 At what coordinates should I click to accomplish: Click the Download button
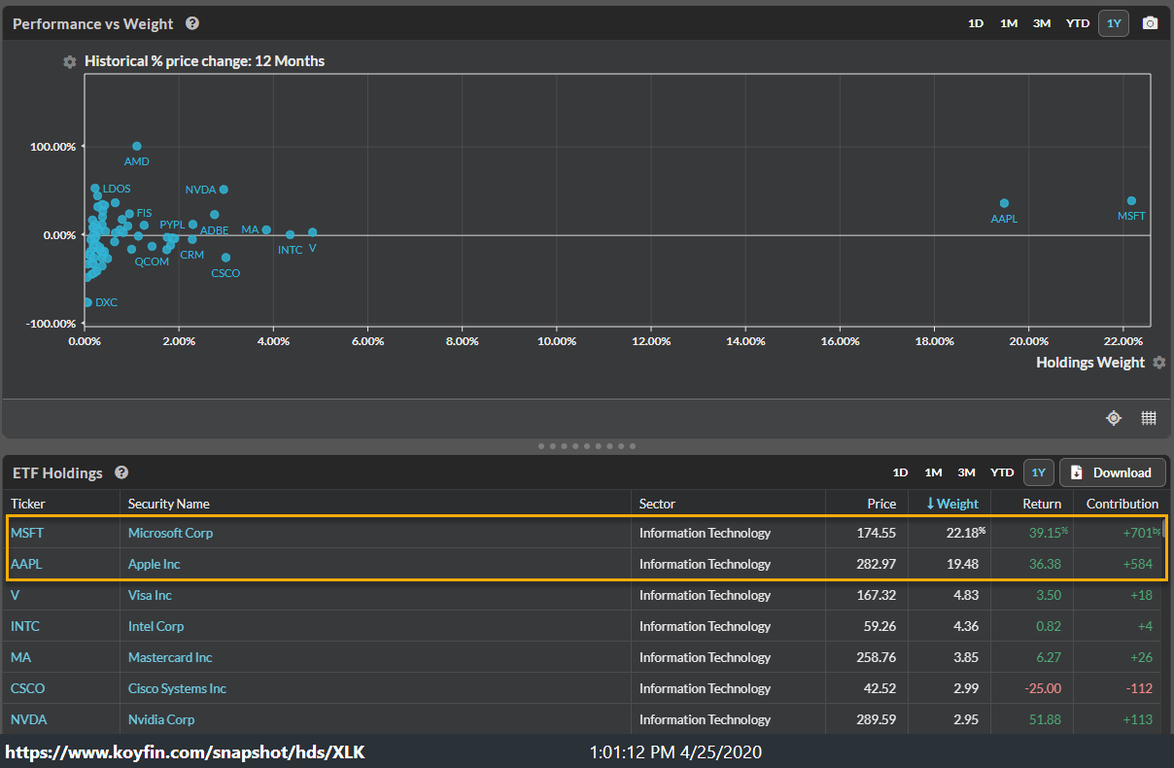[x=1112, y=472]
